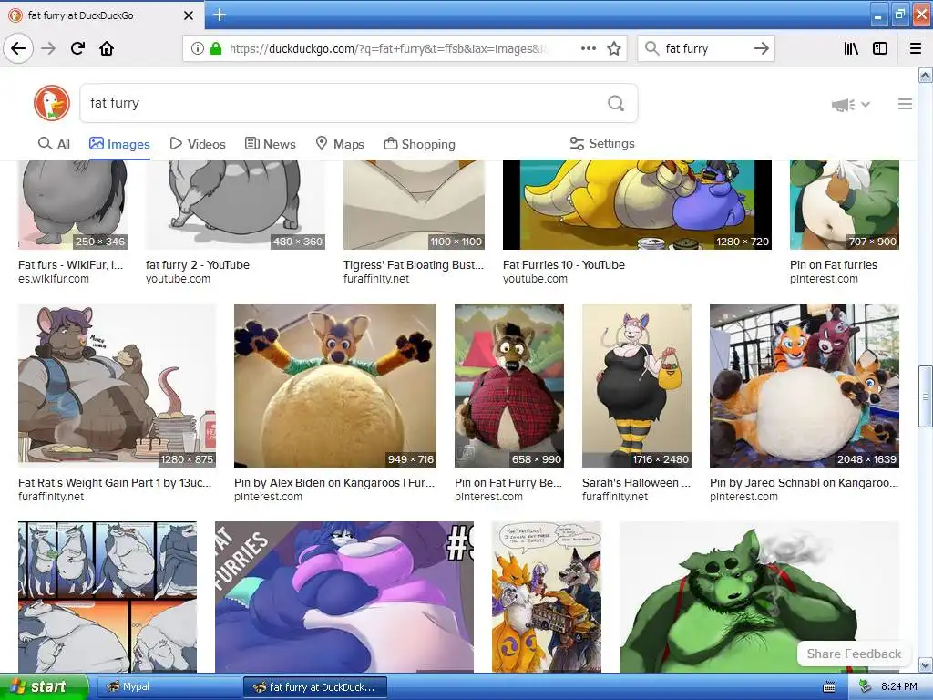Viewport: 933px width, 700px height.
Task: Click the browser toolbar search field
Action: coord(705,48)
